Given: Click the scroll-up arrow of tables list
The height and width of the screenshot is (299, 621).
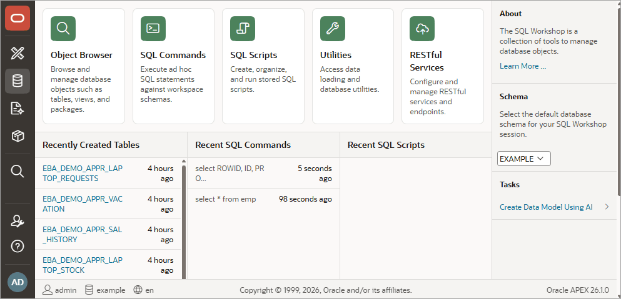Looking at the screenshot, I should click(x=184, y=161).
